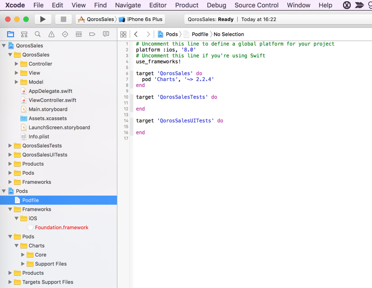
Task: Expand the QorosSalesUITests folder
Action: 10,154
